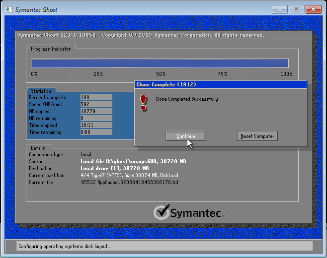327x258 pixels.
Task: Minimize the Symantec Ghost window
Action: [x=280, y=9]
